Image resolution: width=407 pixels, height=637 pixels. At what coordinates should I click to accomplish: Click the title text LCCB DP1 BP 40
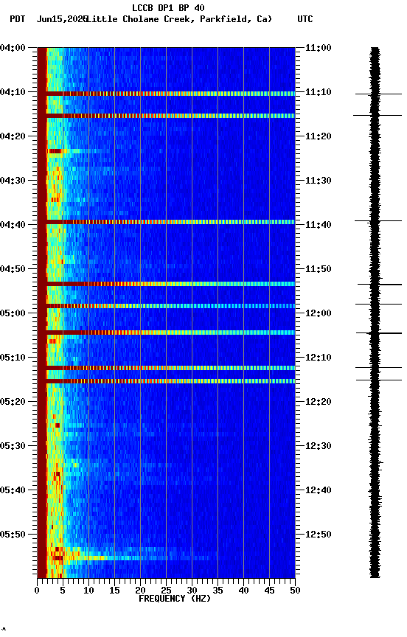(168, 7)
